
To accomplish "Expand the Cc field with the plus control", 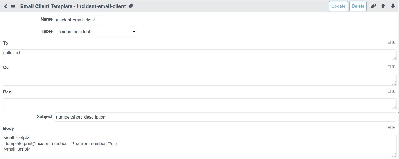I will coord(393,67).
